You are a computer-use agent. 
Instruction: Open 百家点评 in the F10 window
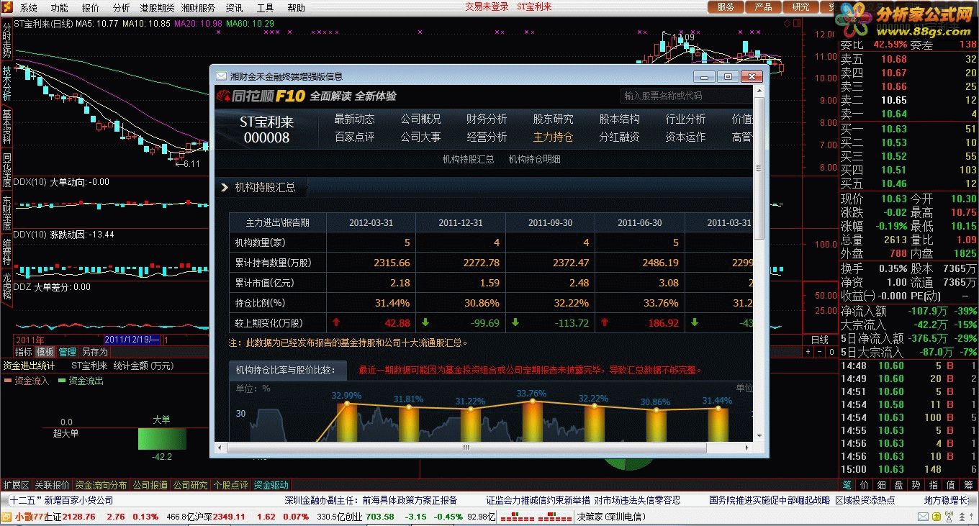click(354, 137)
